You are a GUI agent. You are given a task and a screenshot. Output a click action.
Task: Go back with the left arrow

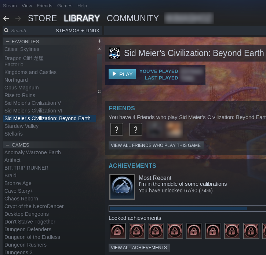(6, 18)
